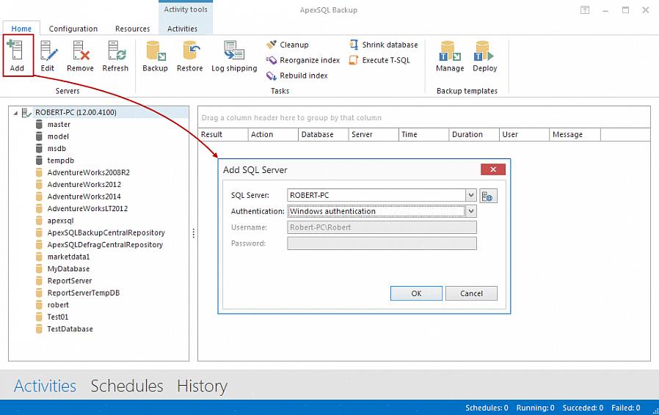Sort by Action column header
Screen dimensions: 659x415
273,134
